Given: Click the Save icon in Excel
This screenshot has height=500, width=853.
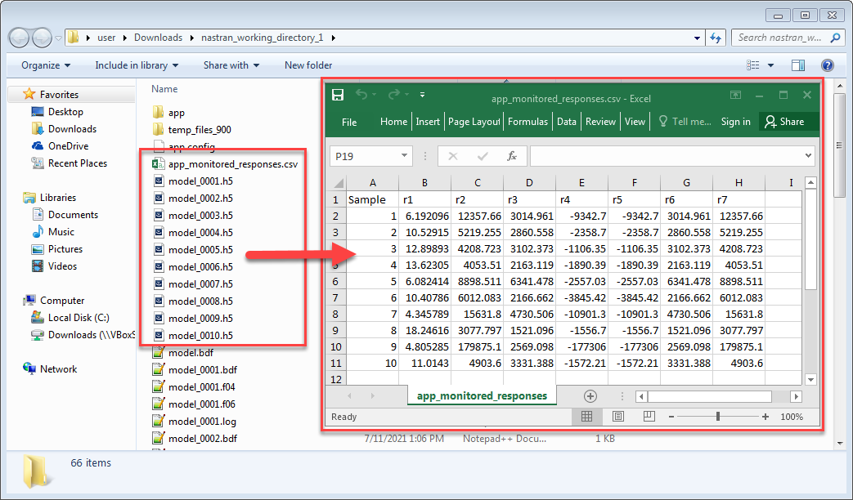Looking at the screenshot, I should tap(338, 95).
